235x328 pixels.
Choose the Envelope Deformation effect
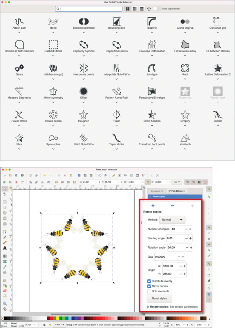click(152, 47)
